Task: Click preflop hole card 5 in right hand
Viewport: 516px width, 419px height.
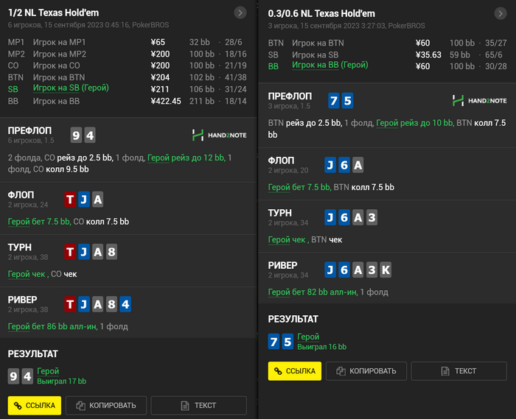Action: pyautogui.click(x=348, y=101)
